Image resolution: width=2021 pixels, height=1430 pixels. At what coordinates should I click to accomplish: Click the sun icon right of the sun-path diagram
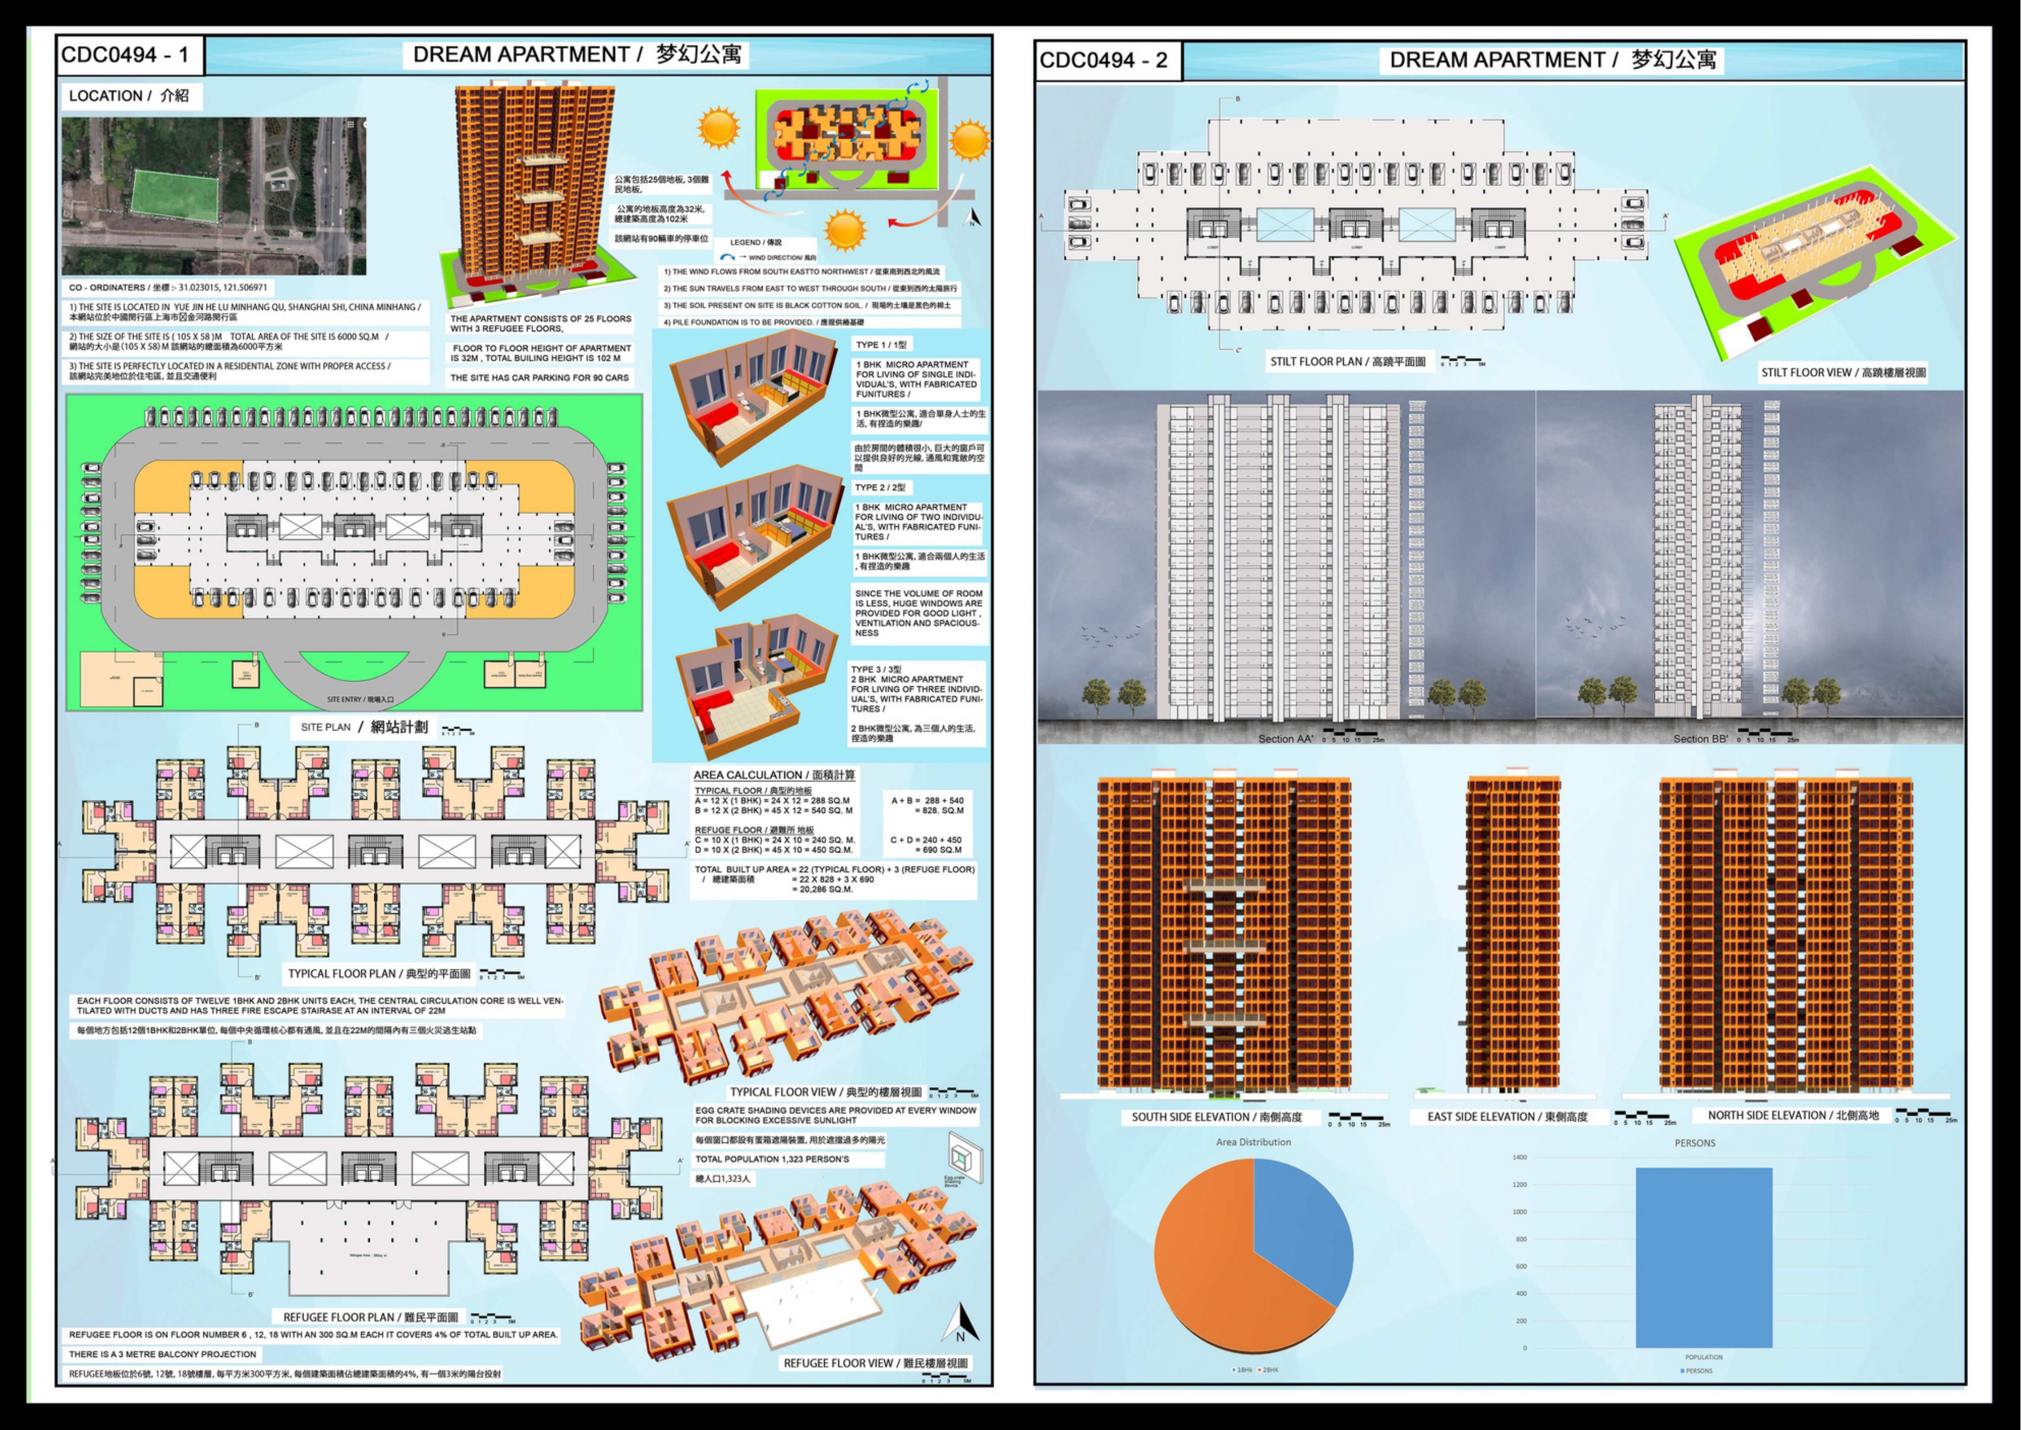coord(970,141)
